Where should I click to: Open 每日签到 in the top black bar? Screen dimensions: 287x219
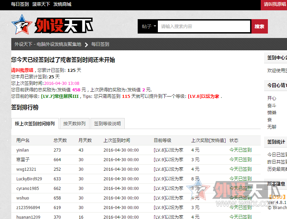pos(20,4)
